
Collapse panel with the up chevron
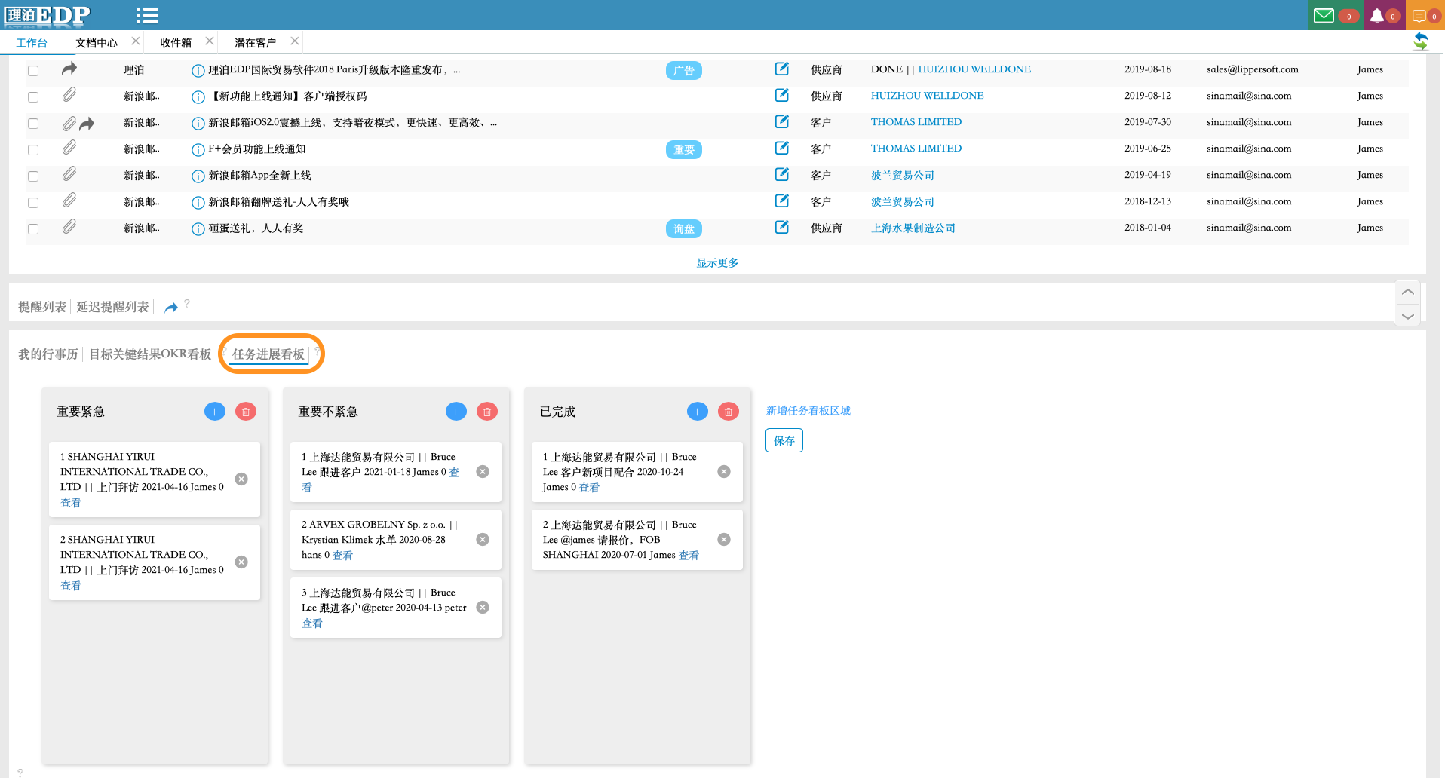[1407, 293]
